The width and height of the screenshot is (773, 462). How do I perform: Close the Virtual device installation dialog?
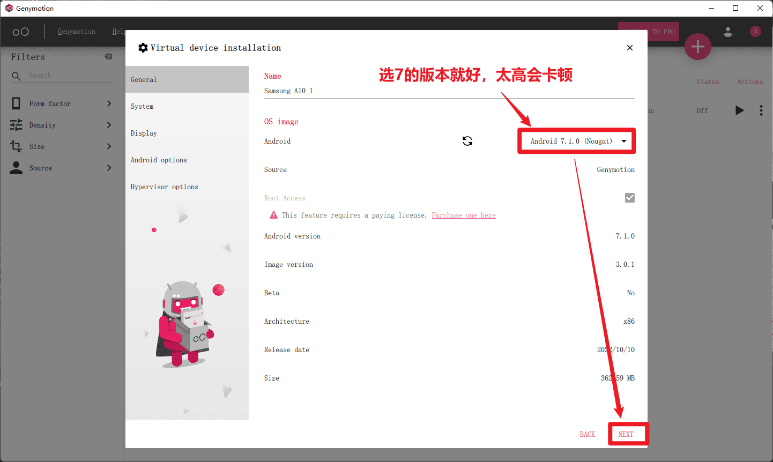pos(630,48)
